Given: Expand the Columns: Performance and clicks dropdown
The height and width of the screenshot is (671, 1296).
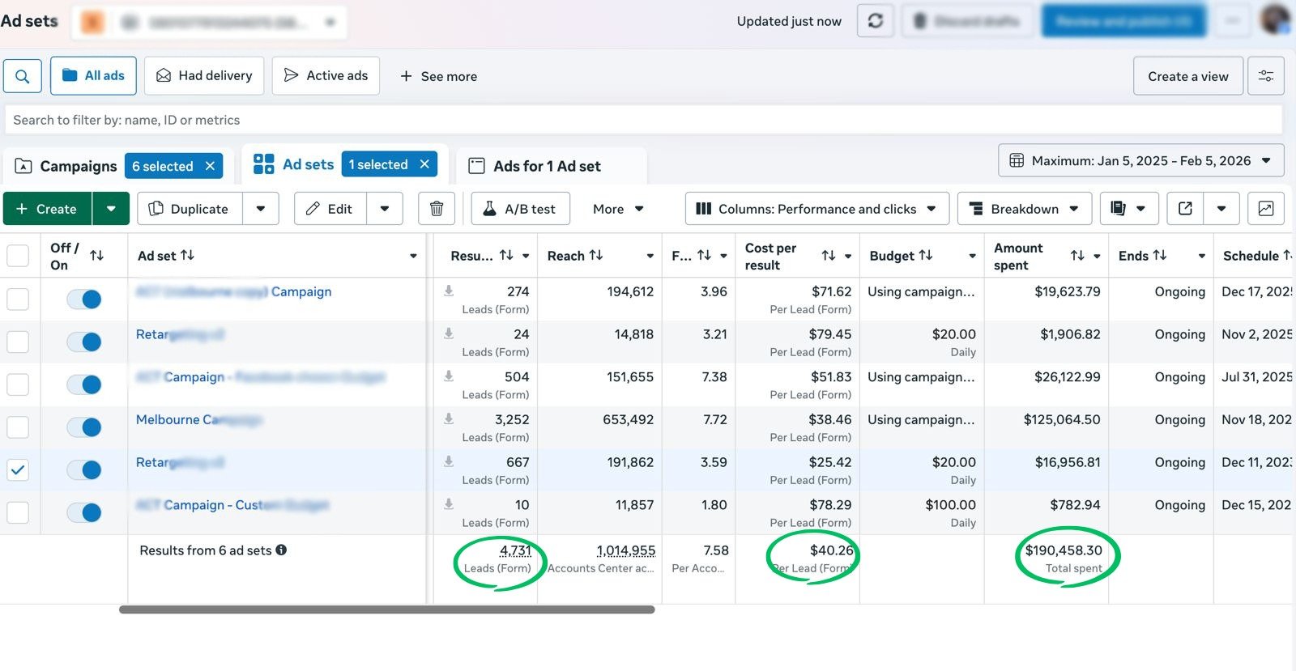Looking at the screenshot, I should click(x=816, y=209).
